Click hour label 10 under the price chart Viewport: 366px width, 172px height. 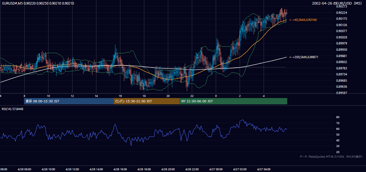[48, 96]
